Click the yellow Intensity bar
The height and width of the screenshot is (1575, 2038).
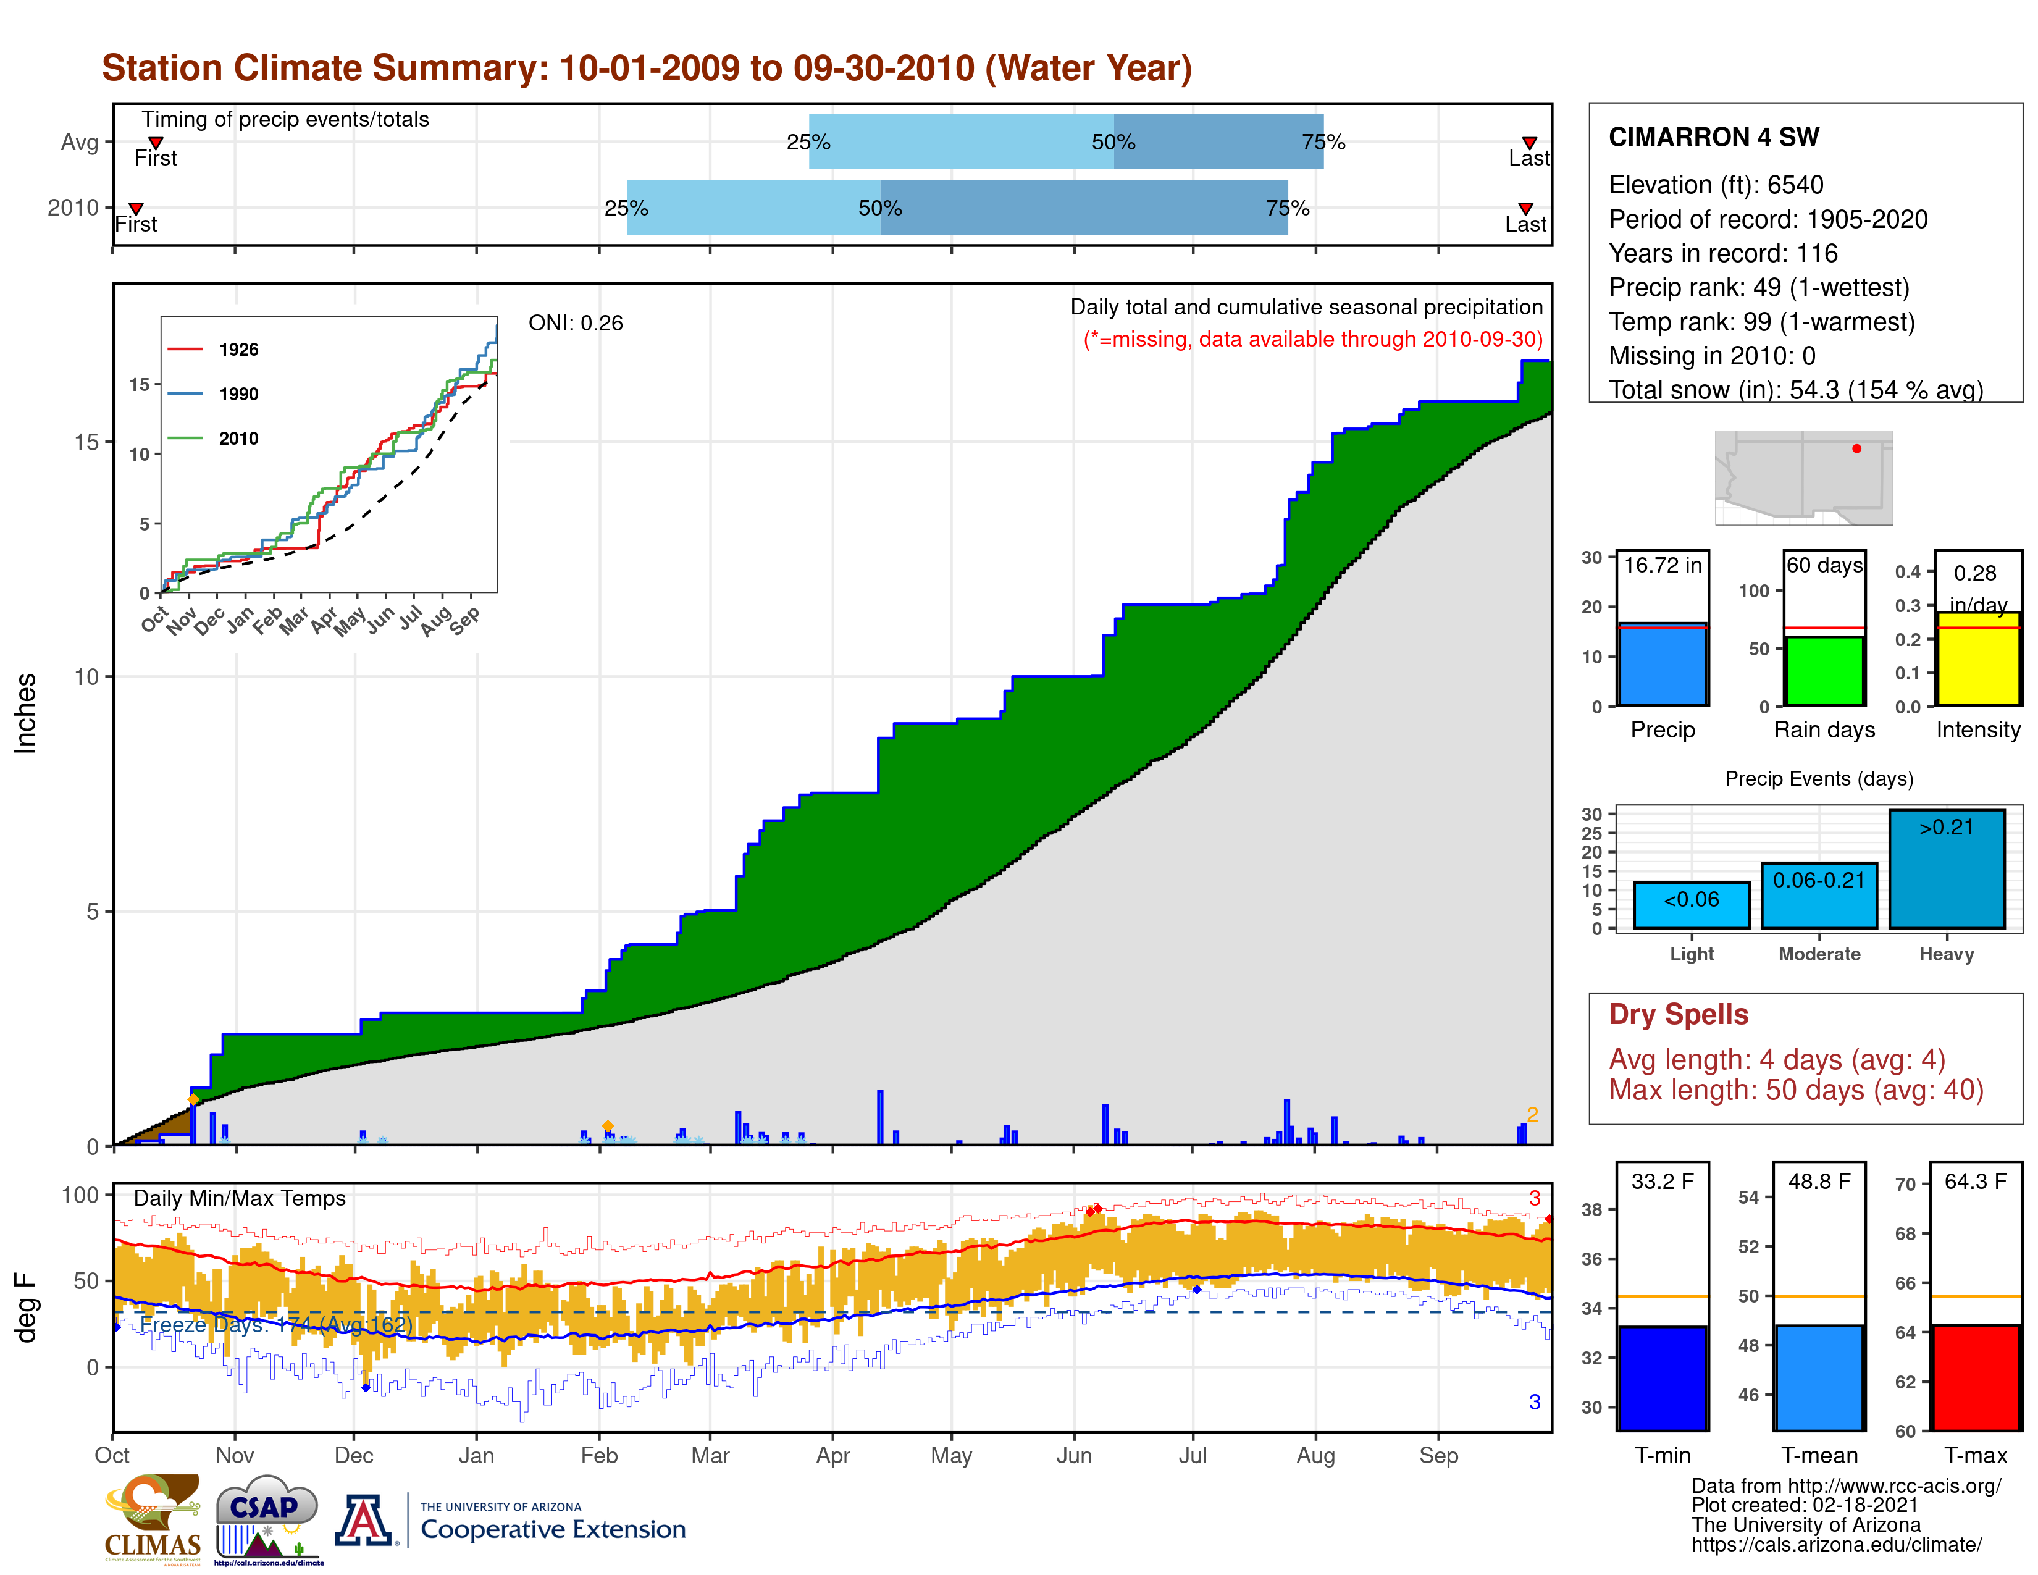(x=1978, y=659)
